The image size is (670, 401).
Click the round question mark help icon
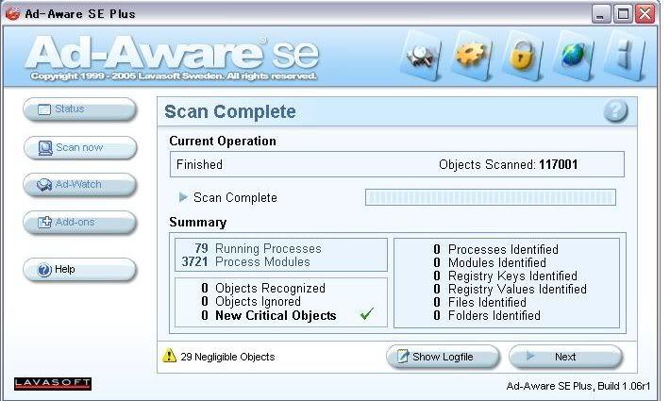click(x=615, y=111)
